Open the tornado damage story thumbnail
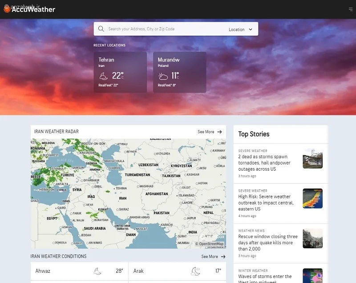This screenshot has height=283, width=356. click(x=313, y=158)
